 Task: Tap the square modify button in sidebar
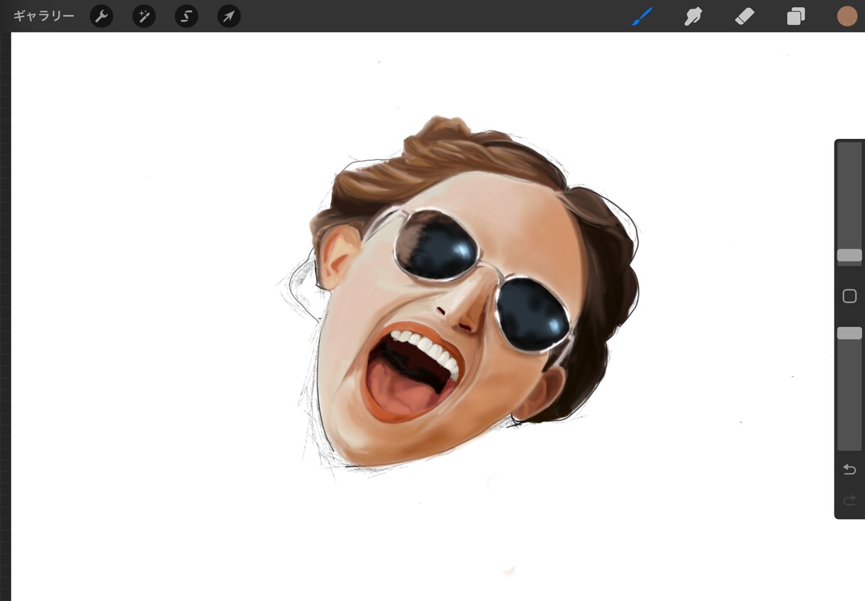click(849, 296)
